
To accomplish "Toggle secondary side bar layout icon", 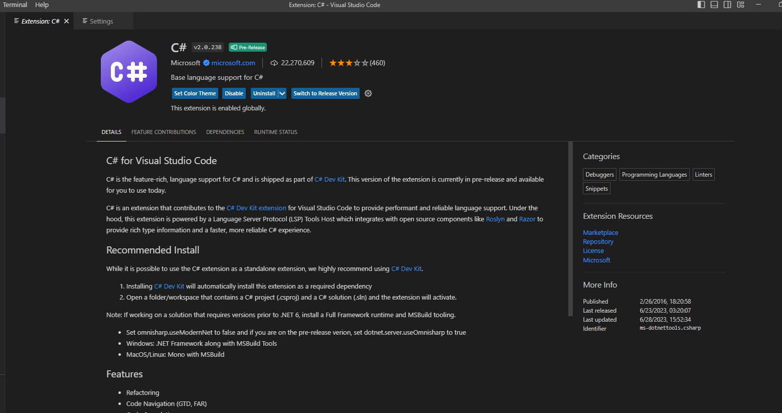I will (727, 5).
